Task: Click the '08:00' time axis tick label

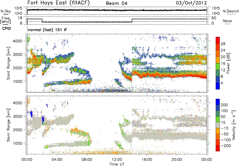Action: coord(87,160)
